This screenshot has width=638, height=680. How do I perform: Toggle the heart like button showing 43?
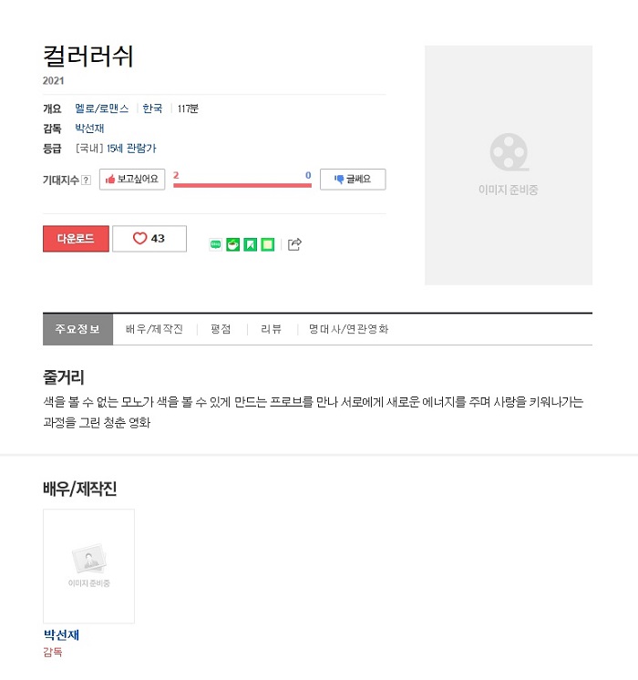coord(149,239)
